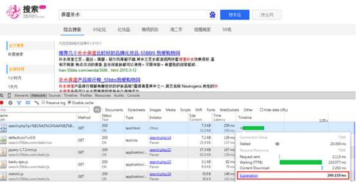356x182 pixels.
Task: Filter requests by Documents
Action: (x=114, y=110)
